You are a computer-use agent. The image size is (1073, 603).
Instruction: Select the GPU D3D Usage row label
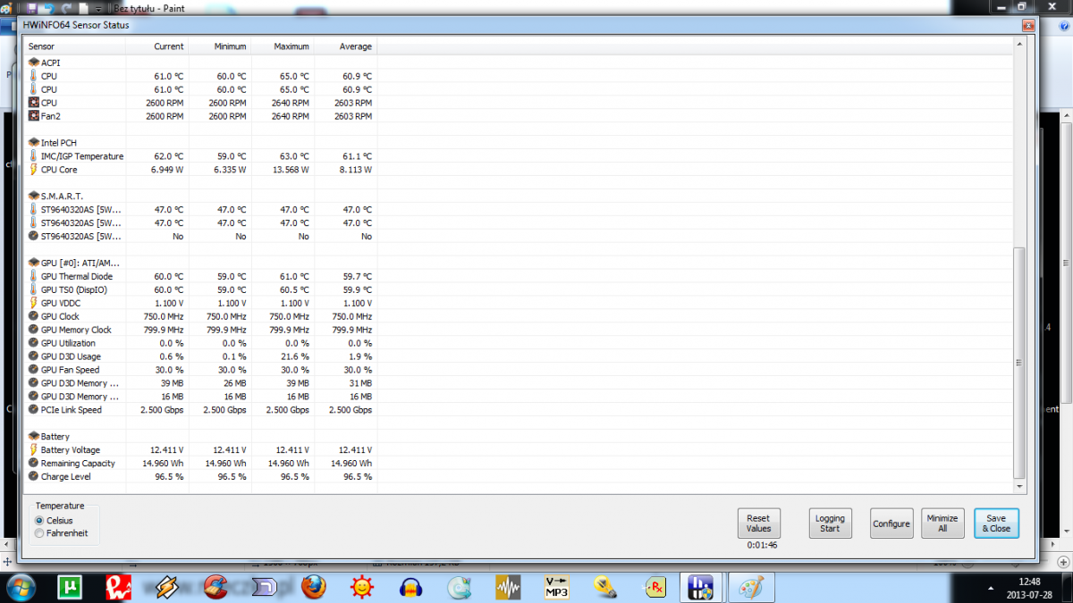coord(71,356)
